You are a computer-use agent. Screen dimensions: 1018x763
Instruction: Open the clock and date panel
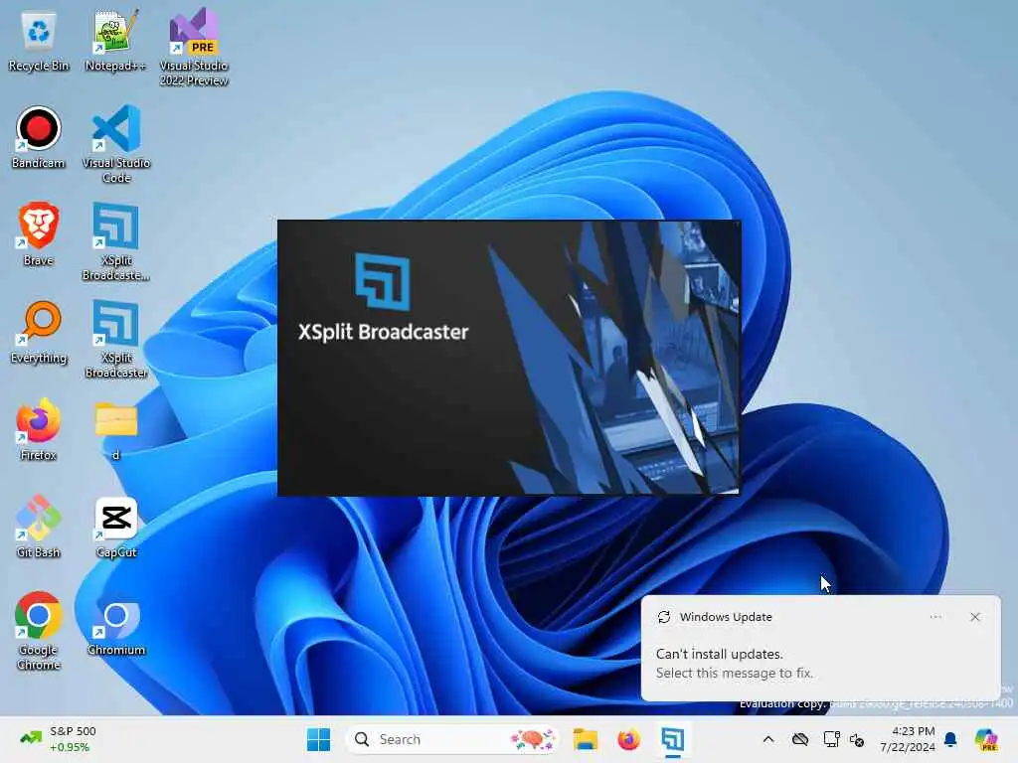[907, 739]
